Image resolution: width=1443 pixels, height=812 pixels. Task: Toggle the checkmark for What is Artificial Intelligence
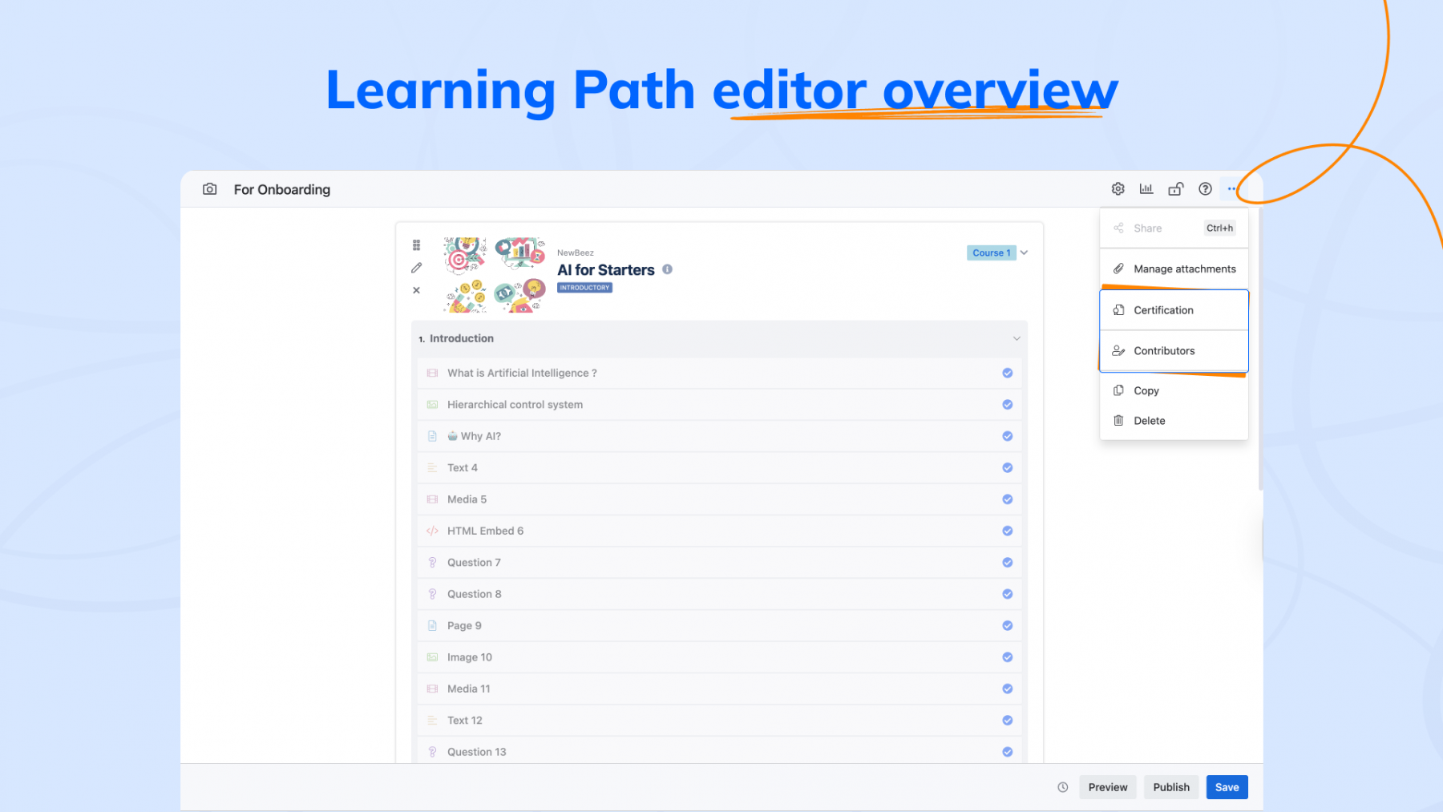pos(1007,373)
